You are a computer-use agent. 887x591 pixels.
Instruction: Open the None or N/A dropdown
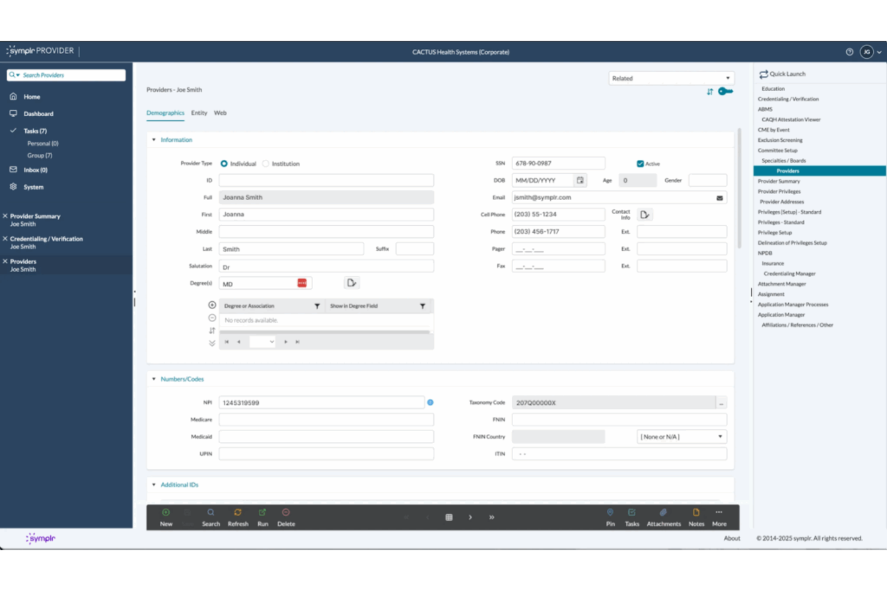pos(682,437)
